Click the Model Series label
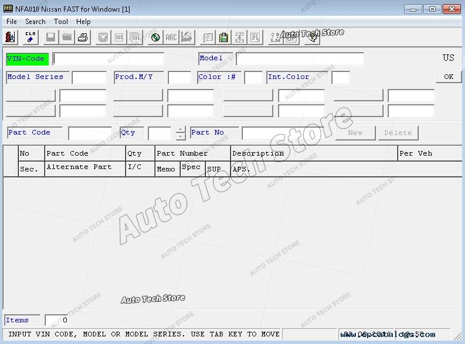This screenshot has height=344, width=465. pyautogui.click(x=38, y=77)
